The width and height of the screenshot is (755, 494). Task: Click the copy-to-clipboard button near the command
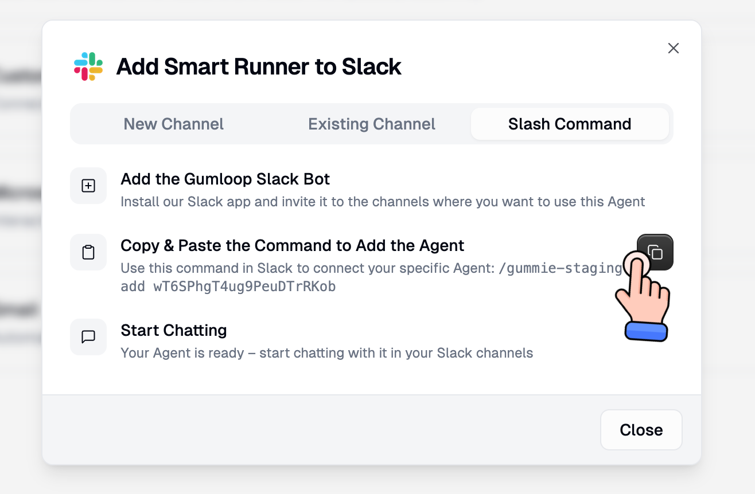(x=655, y=252)
